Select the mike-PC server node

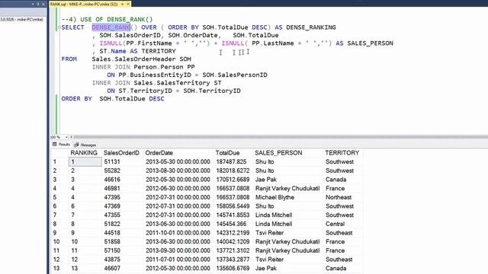[21, 19]
